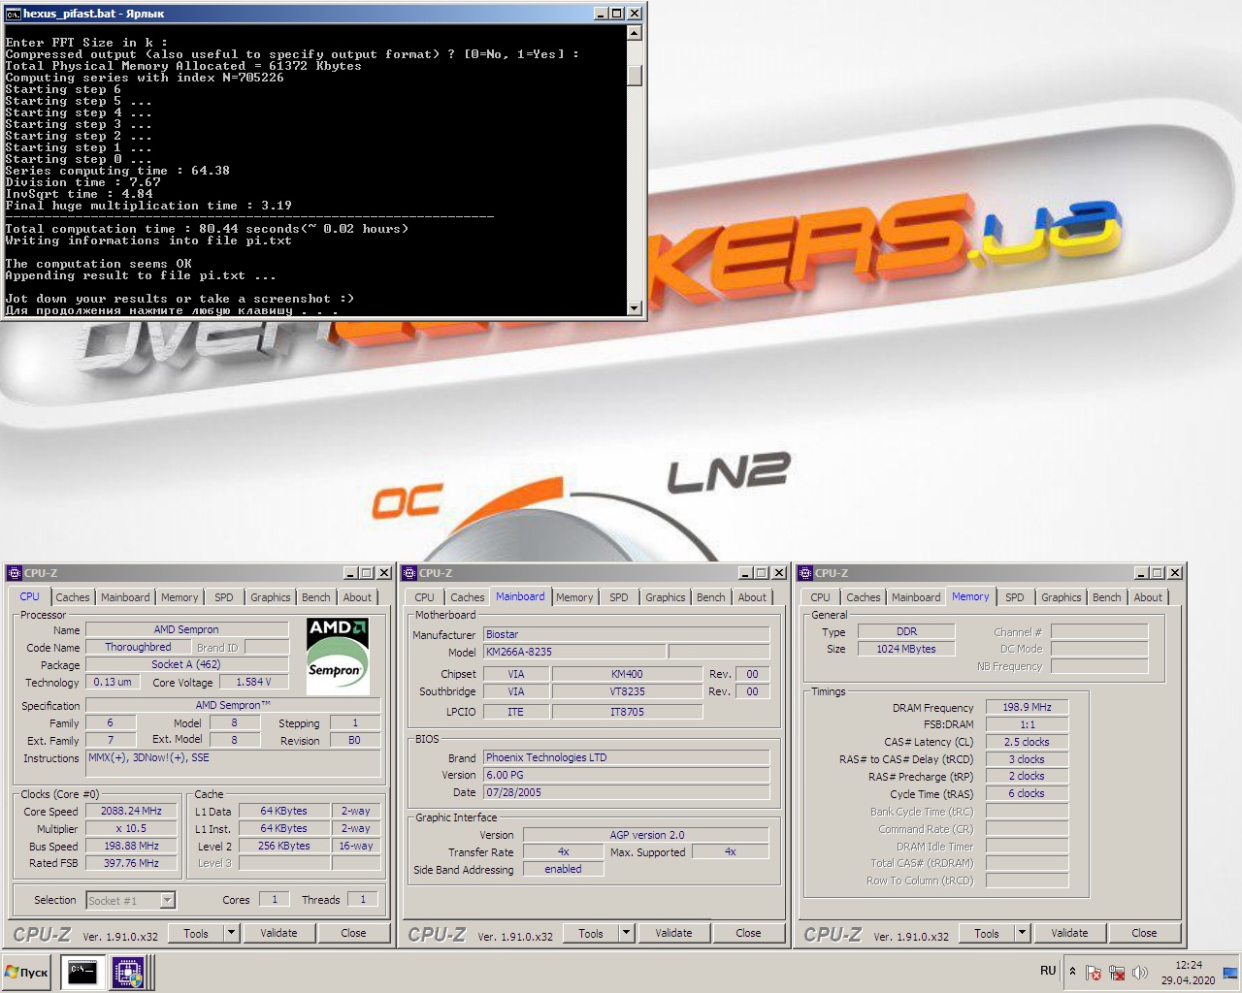Open Graphics tab in left CPU-Z window
The width and height of the screenshot is (1242, 993).
point(270,597)
